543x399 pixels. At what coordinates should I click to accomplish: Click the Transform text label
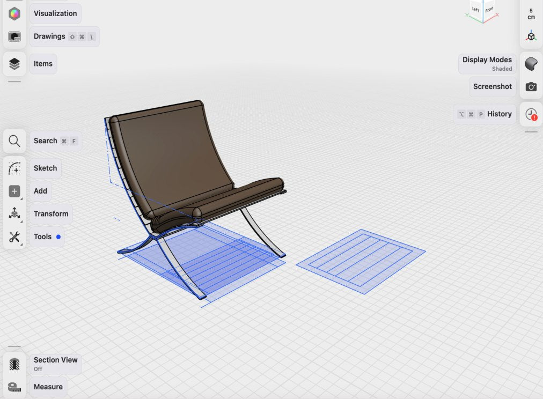coord(51,214)
